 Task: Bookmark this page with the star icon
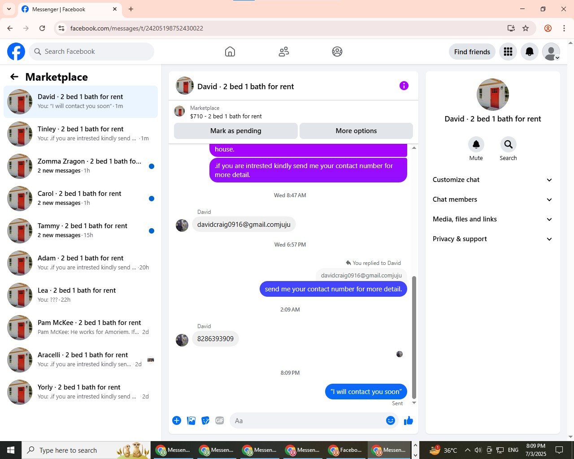526,28
